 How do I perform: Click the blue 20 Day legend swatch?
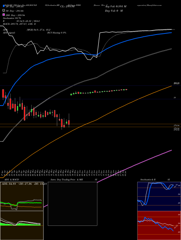pos(4,6)
